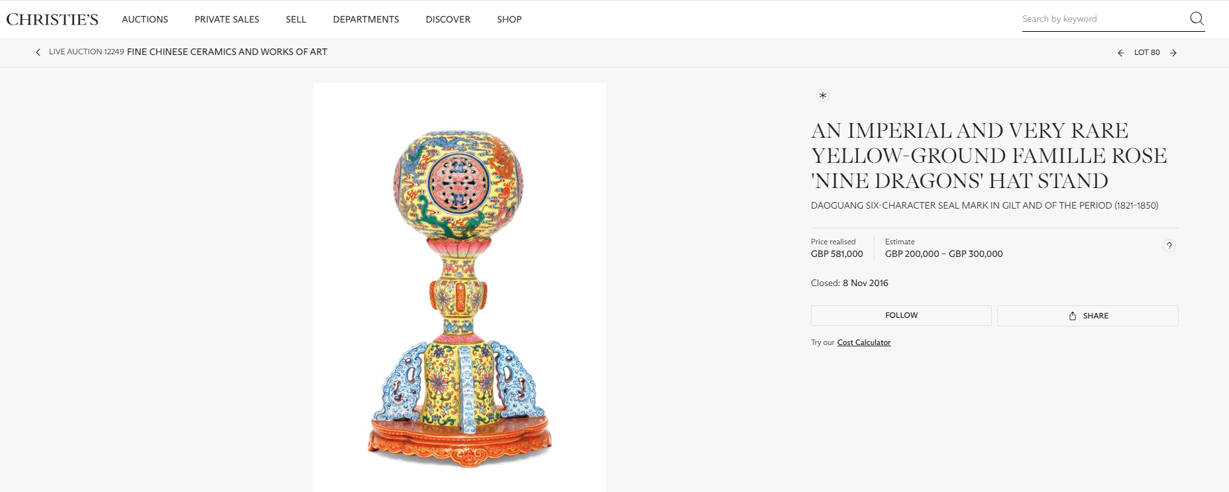Follow this lot
Viewport: 1229px width, 492px height.
(x=900, y=315)
